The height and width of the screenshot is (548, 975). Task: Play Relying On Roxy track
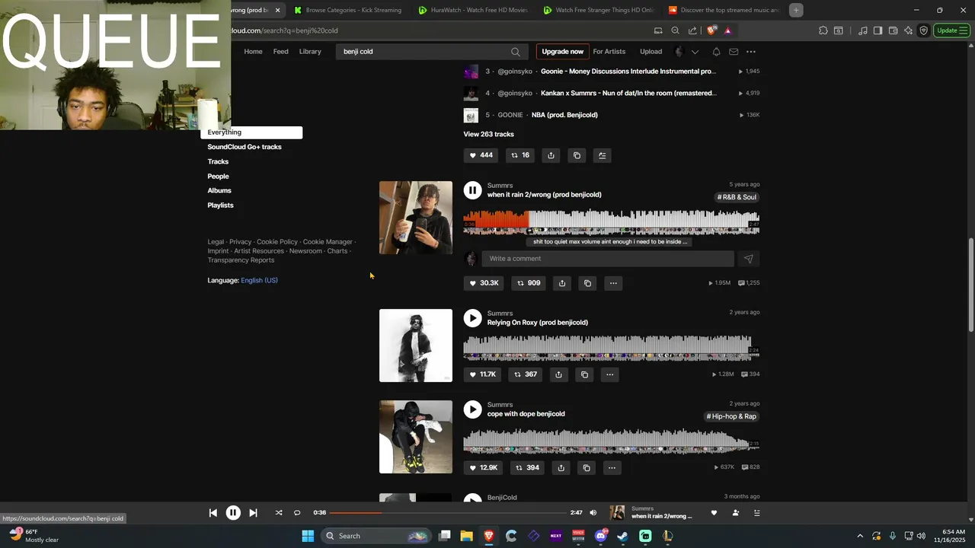coord(472,318)
